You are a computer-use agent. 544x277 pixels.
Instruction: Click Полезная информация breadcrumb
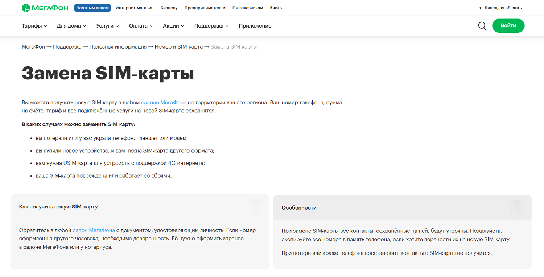118,47
